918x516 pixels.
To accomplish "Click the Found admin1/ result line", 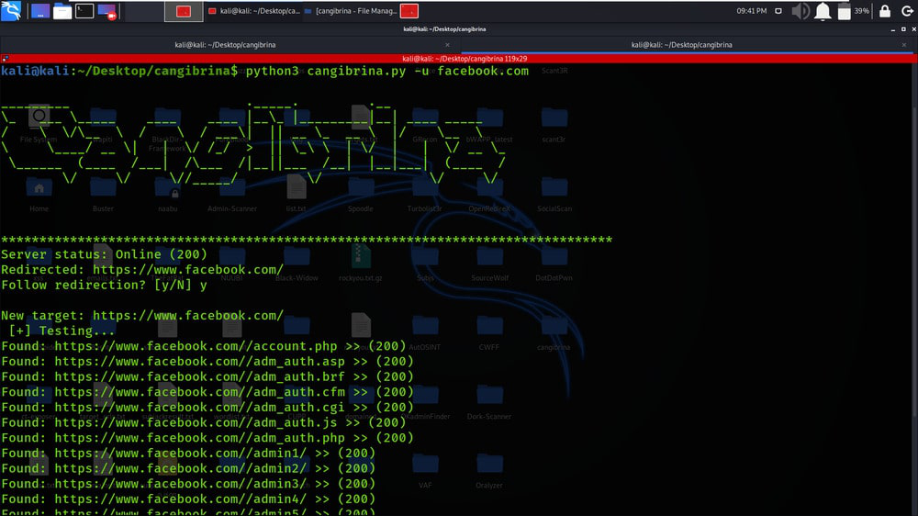I will [x=188, y=453].
